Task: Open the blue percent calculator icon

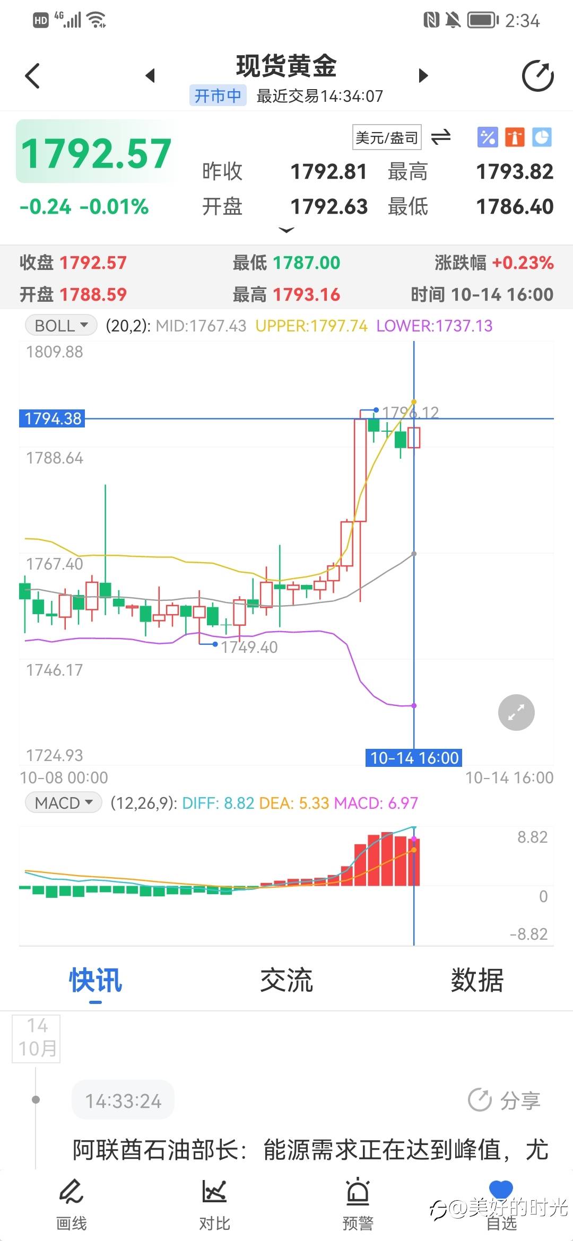Action: (x=488, y=137)
